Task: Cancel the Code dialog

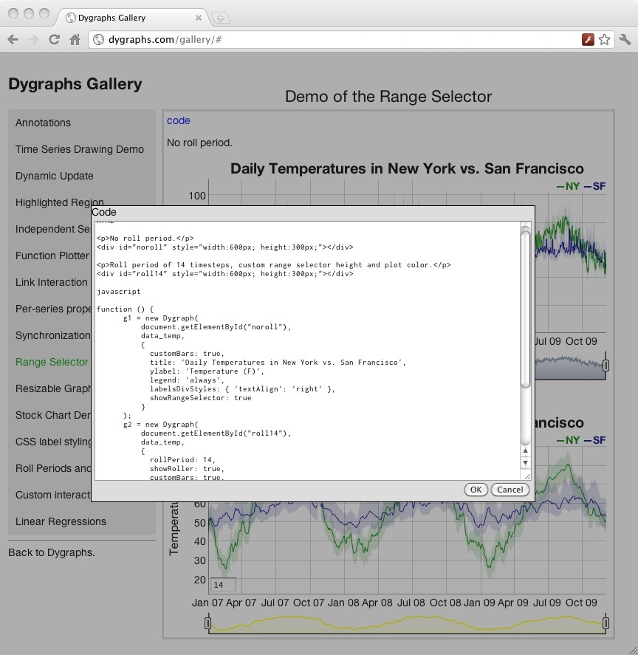Action: pos(510,490)
